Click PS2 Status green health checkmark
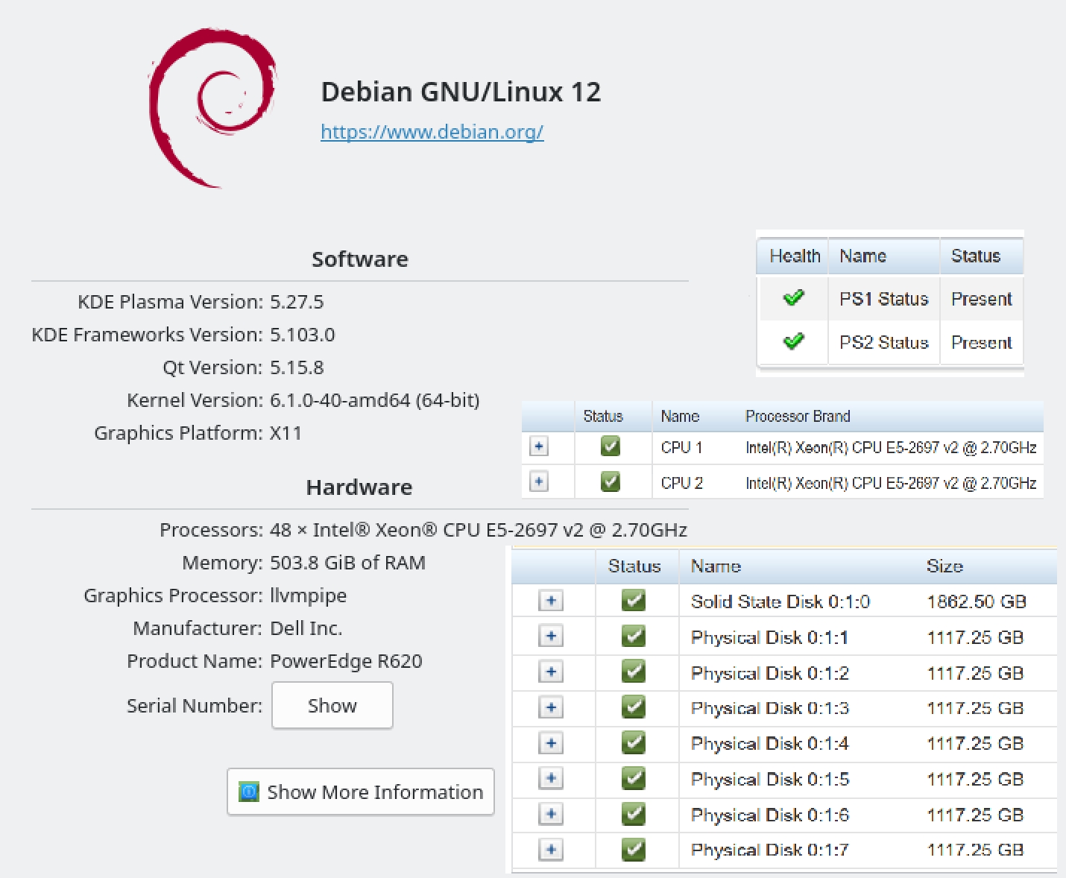 (x=794, y=341)
